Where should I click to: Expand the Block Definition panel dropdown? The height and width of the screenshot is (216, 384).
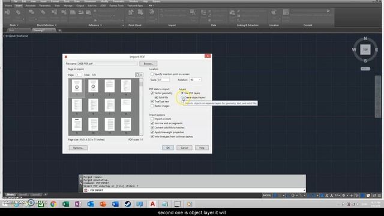tap(47, 25)
